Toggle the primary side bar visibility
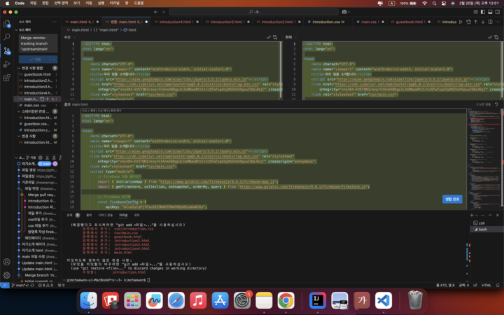Viewport: 504px width, 315px height. tap(483, 12)
